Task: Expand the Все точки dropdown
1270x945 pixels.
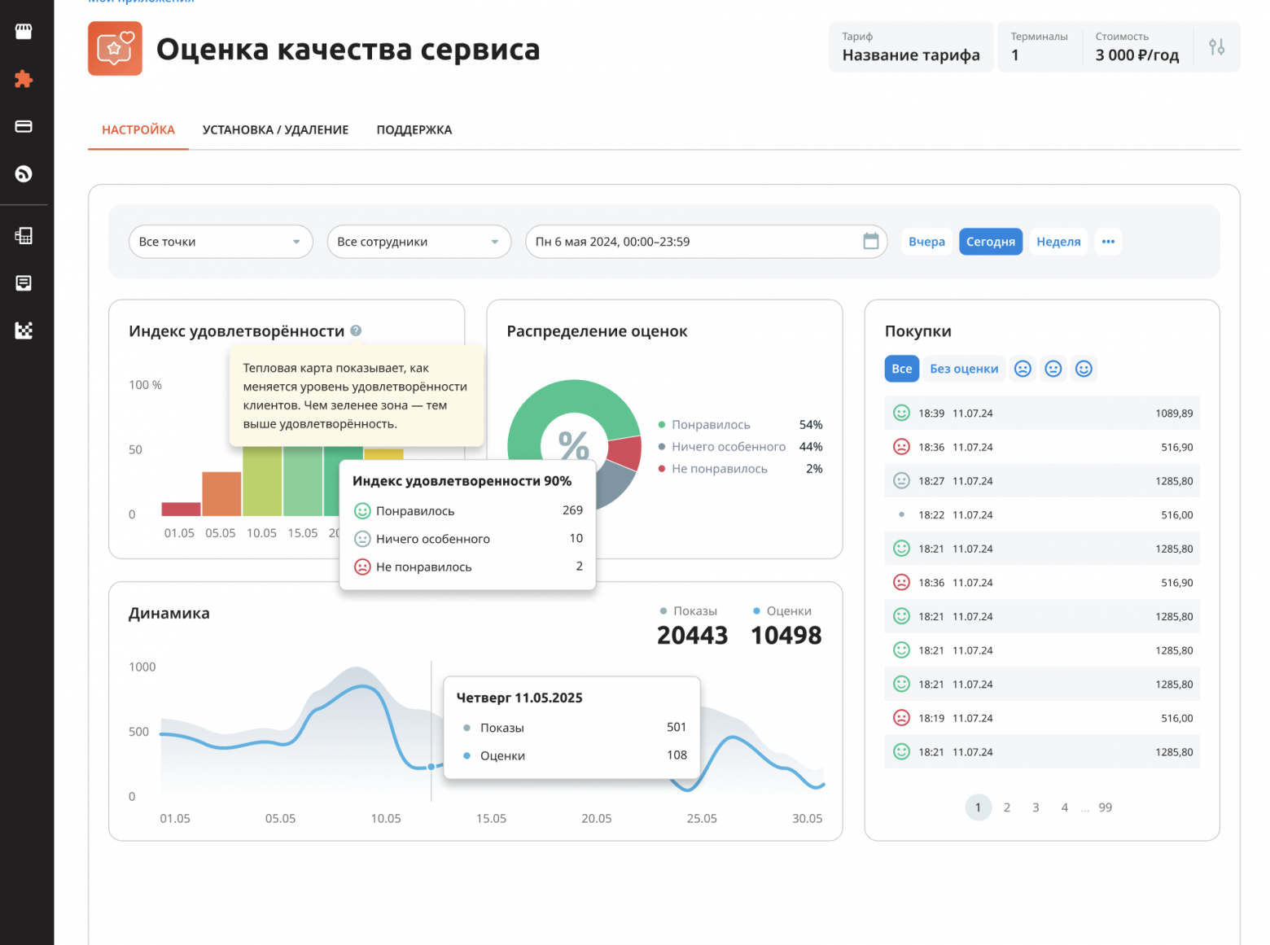Action: [x=221, y=242]
